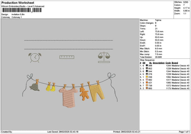
Task: Click the Width value '5.80 in'
Action: click(x=186, y=11)
